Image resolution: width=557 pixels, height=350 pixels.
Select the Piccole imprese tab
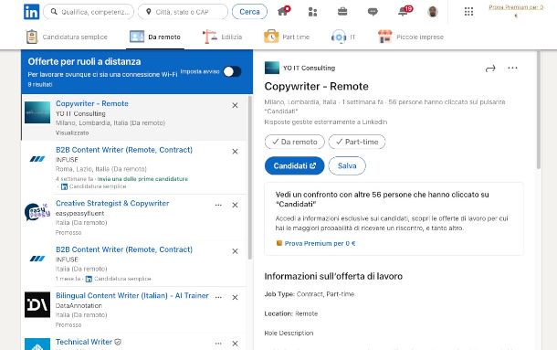411,37
